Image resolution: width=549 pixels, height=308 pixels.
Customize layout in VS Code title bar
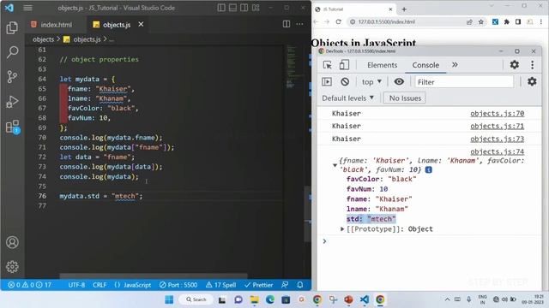click(256, 8)
